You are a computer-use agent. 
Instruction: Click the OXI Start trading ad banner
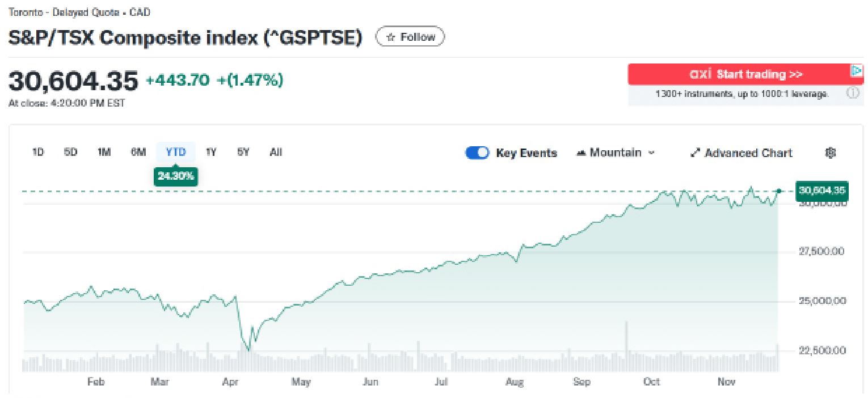point(745,75)
